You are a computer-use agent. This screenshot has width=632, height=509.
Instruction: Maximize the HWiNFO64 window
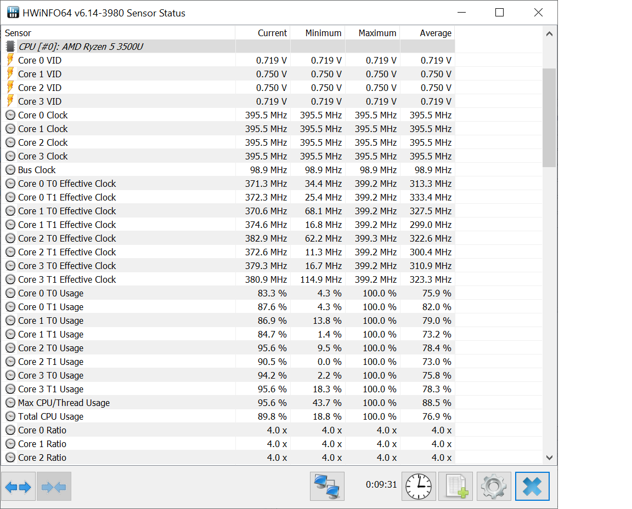pyautogui.click(x=499, y=13)
